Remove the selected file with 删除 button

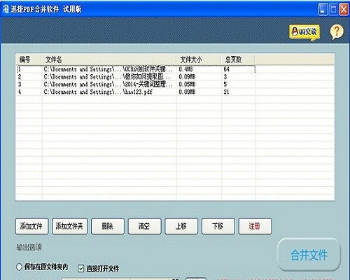tap(108, 226)
